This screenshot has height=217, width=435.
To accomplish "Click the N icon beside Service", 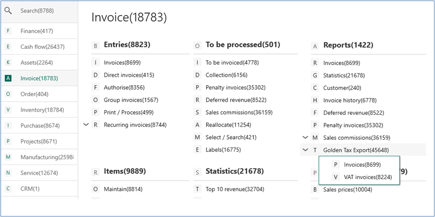I will (x=8, y=173).
